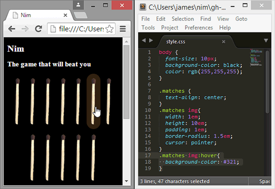
Task: Pick the highlighted sixth match in the top row
Action: tap(93, 102)
